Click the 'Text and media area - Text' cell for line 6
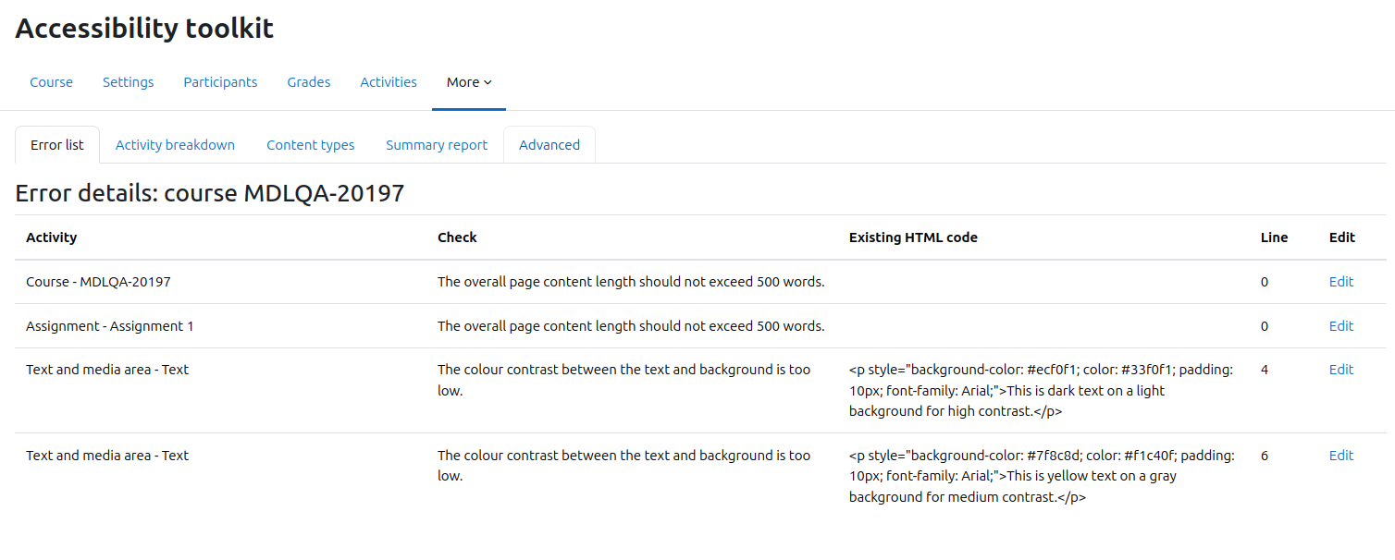The image size is (1395, 560). pyautogui.click(x=107, y=456)
